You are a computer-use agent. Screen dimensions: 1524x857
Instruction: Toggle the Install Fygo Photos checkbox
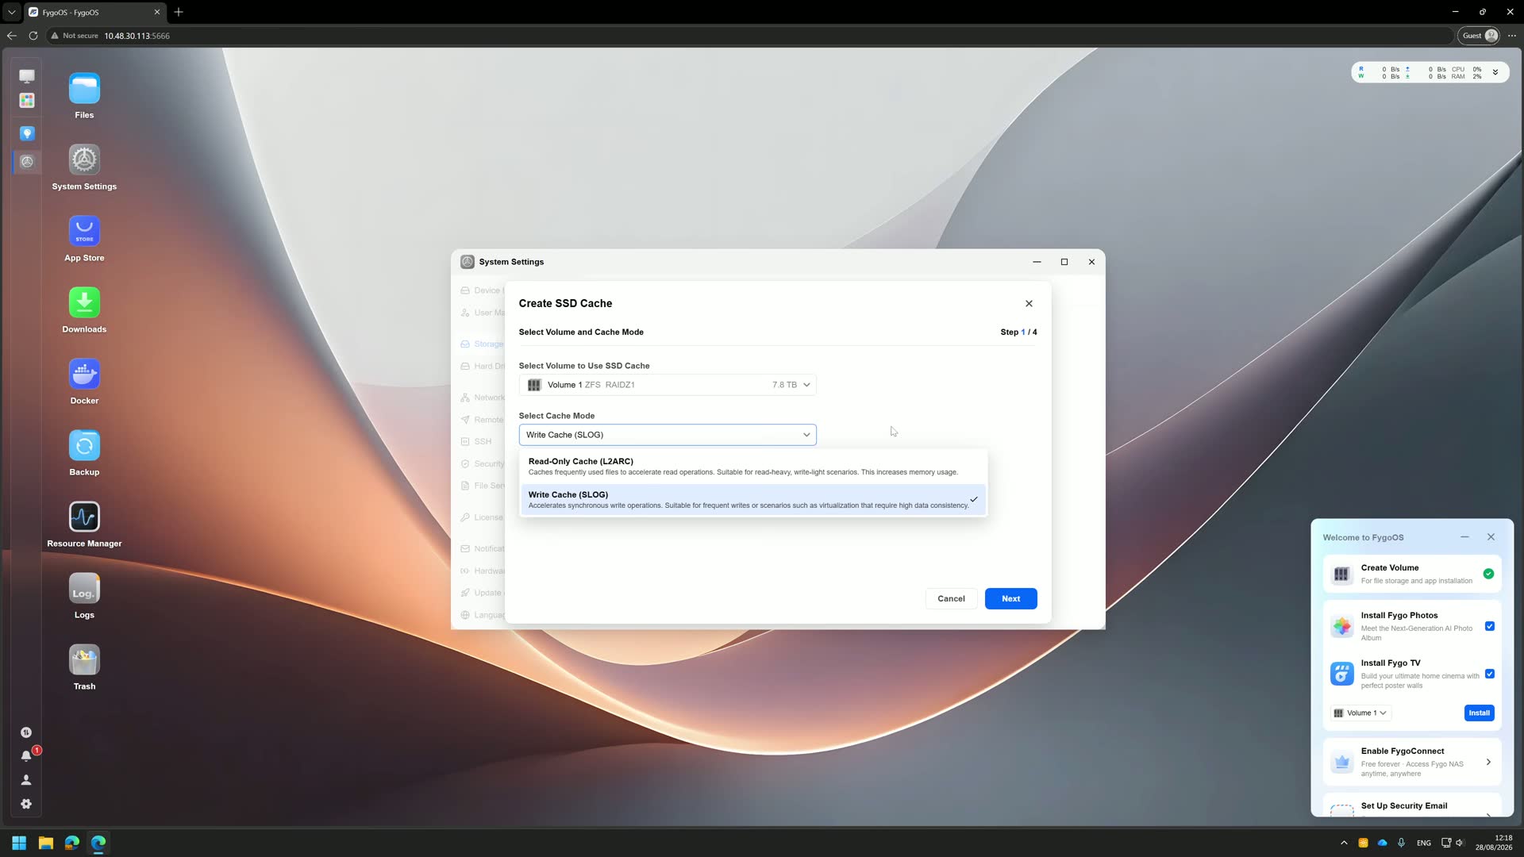[x=1489, y=626]
